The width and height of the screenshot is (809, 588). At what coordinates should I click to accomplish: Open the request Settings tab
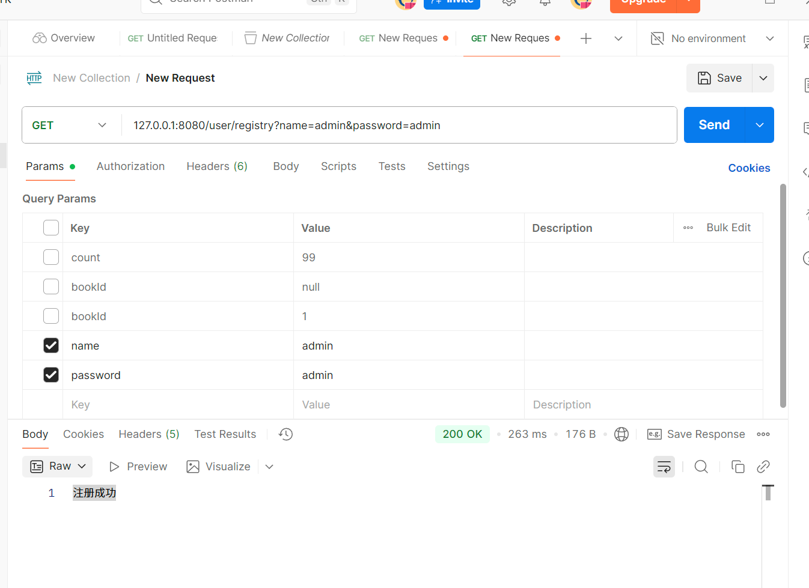(448, 166)
